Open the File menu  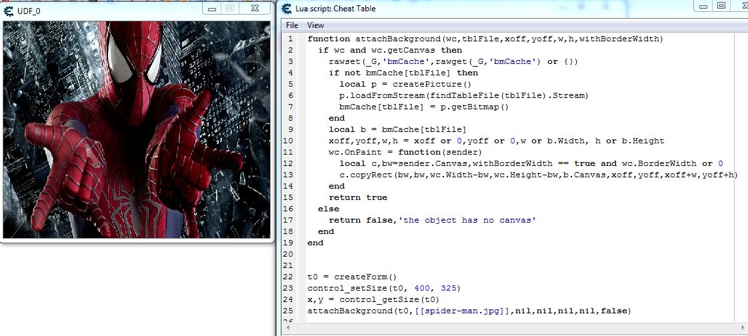(x=292, y=25)
